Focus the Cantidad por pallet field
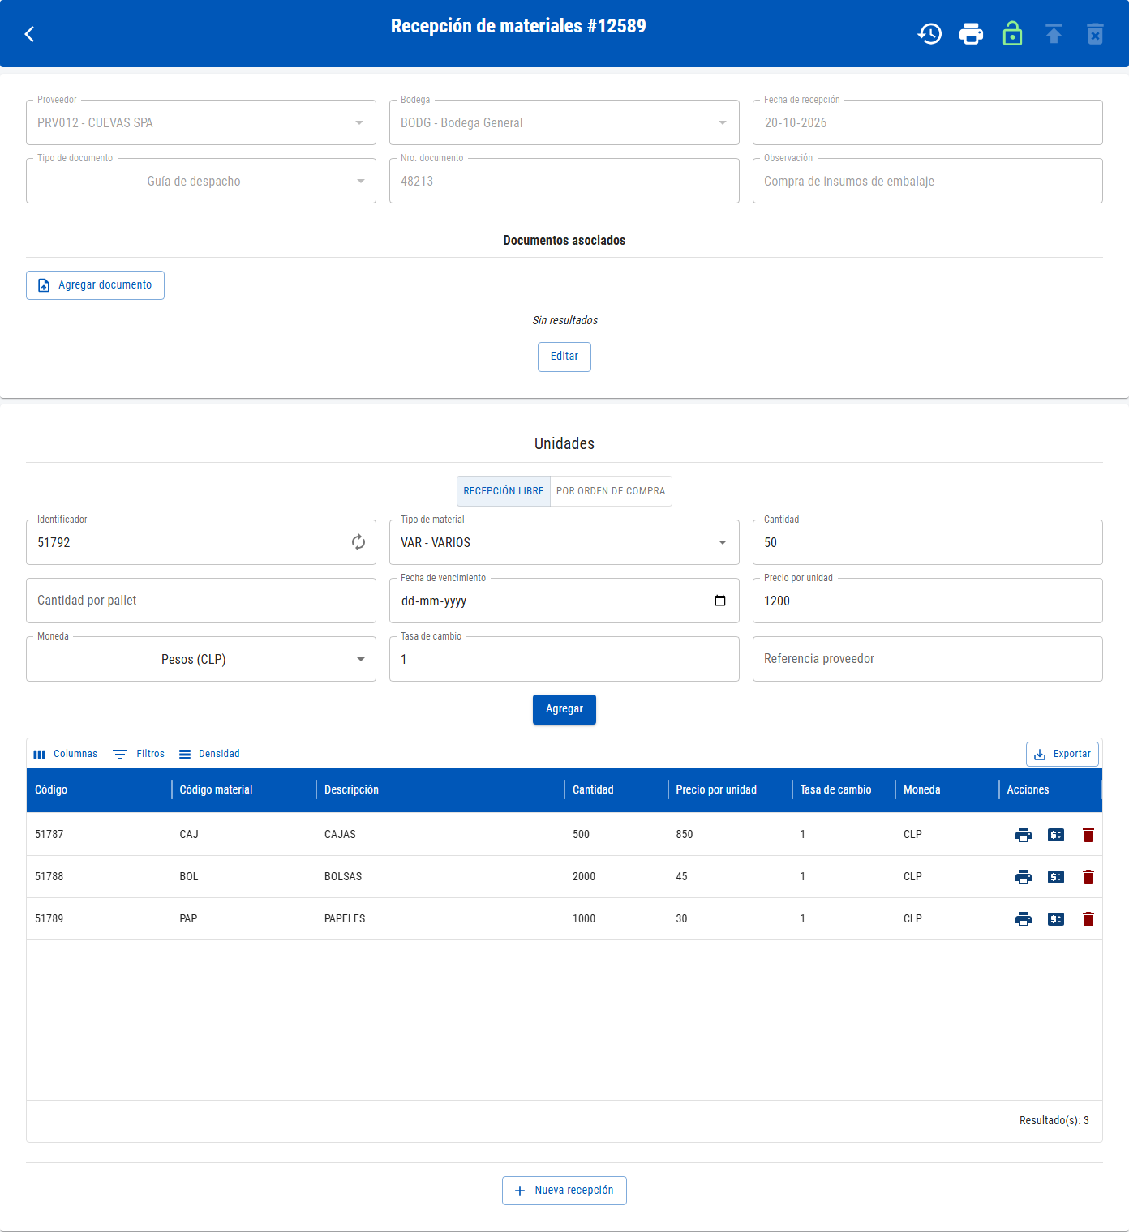 pyautogui.click(x=201, y=601)
